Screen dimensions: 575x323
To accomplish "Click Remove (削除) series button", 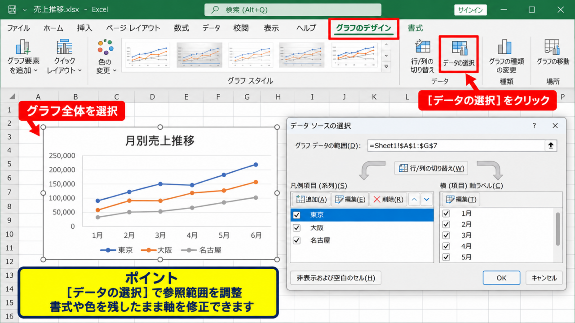I will coord(388,200).
